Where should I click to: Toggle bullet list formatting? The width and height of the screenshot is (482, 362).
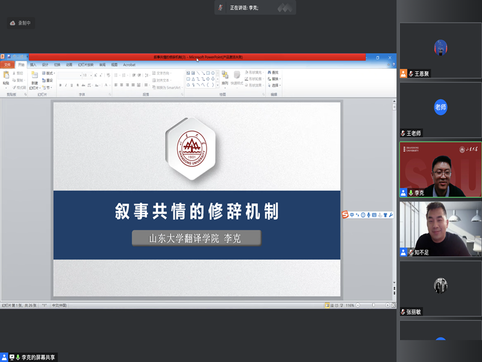tap(116, 75)
